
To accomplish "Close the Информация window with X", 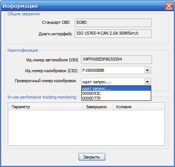I will coord(169,6).
